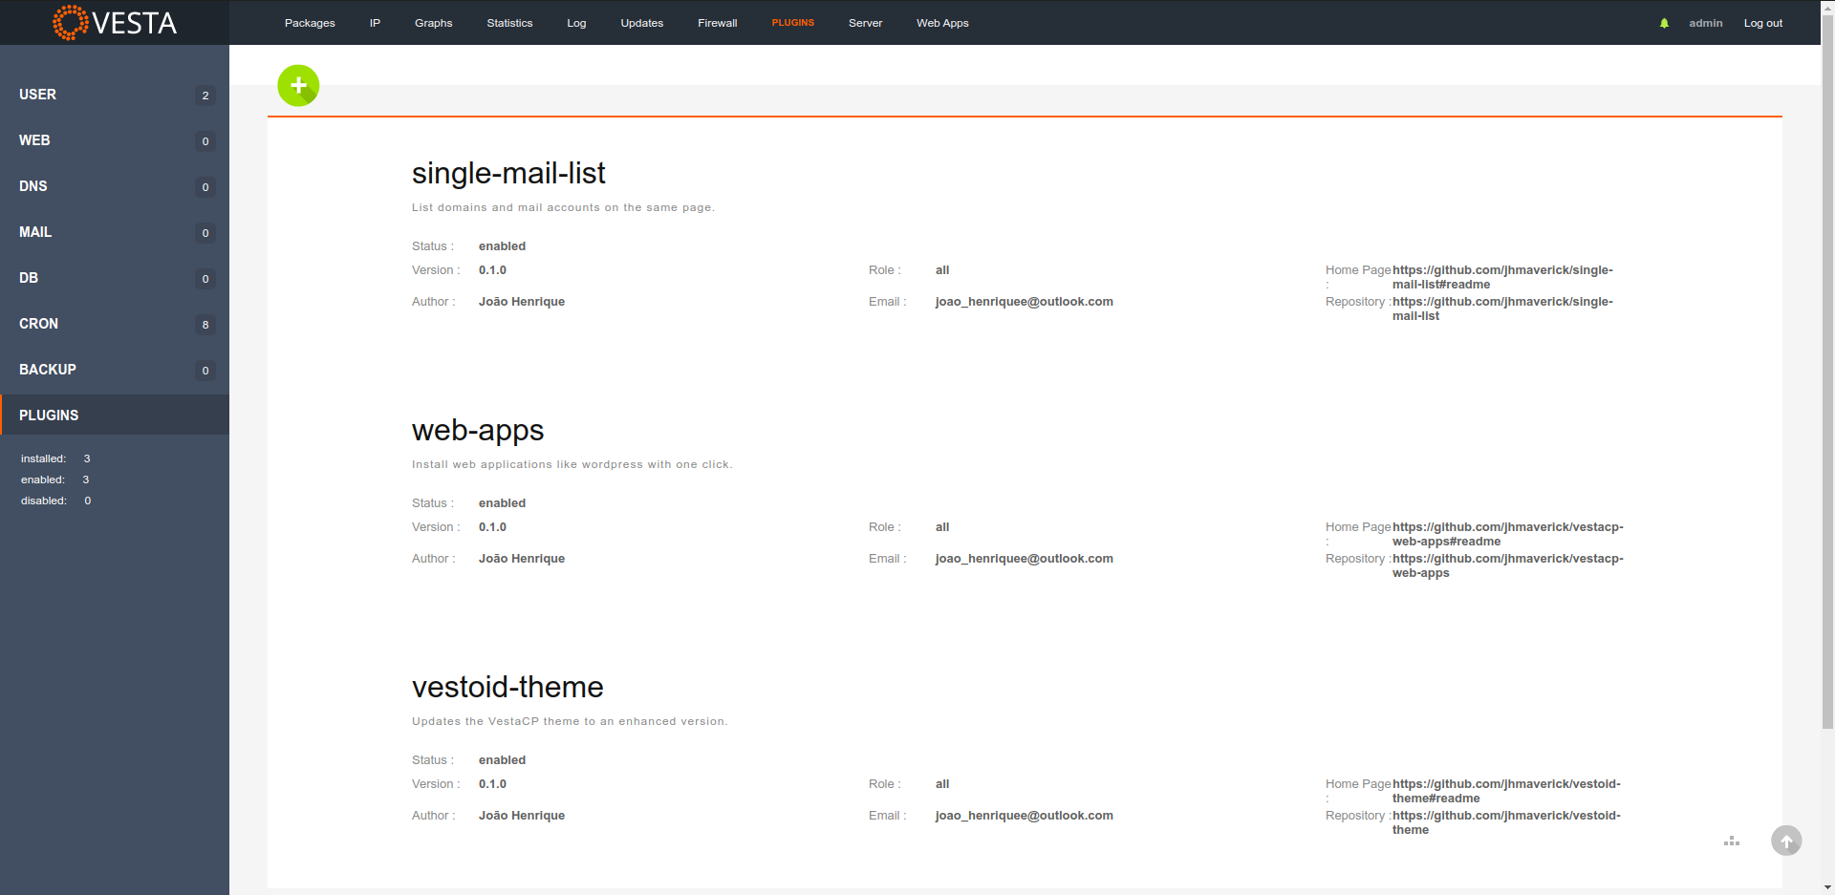The width and height of the screenshot is (1835, 895).
Task: Select the PLUGINS top menu item
Action: tap(793, 23)
